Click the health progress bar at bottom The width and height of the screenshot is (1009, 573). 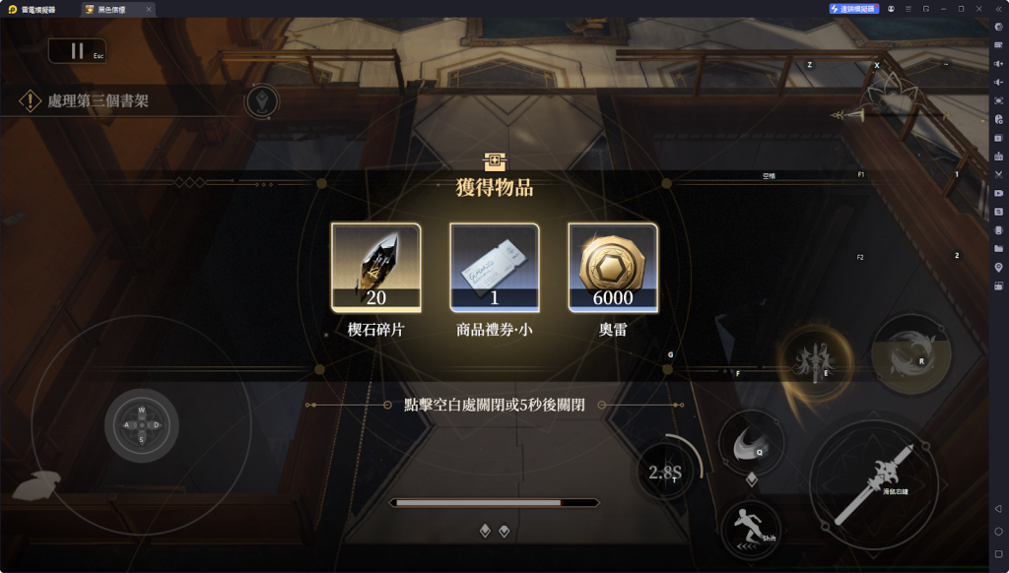(495, 503)
